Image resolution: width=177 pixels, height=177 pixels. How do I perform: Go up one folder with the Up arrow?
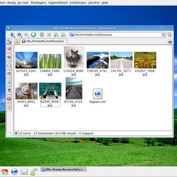tap(12, 35)
